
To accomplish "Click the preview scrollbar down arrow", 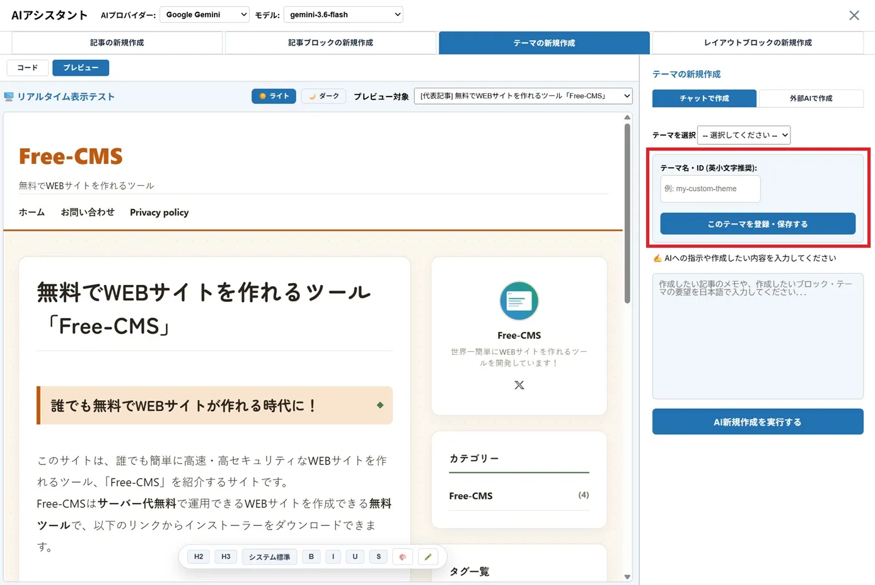I will [x=627, y=577].
